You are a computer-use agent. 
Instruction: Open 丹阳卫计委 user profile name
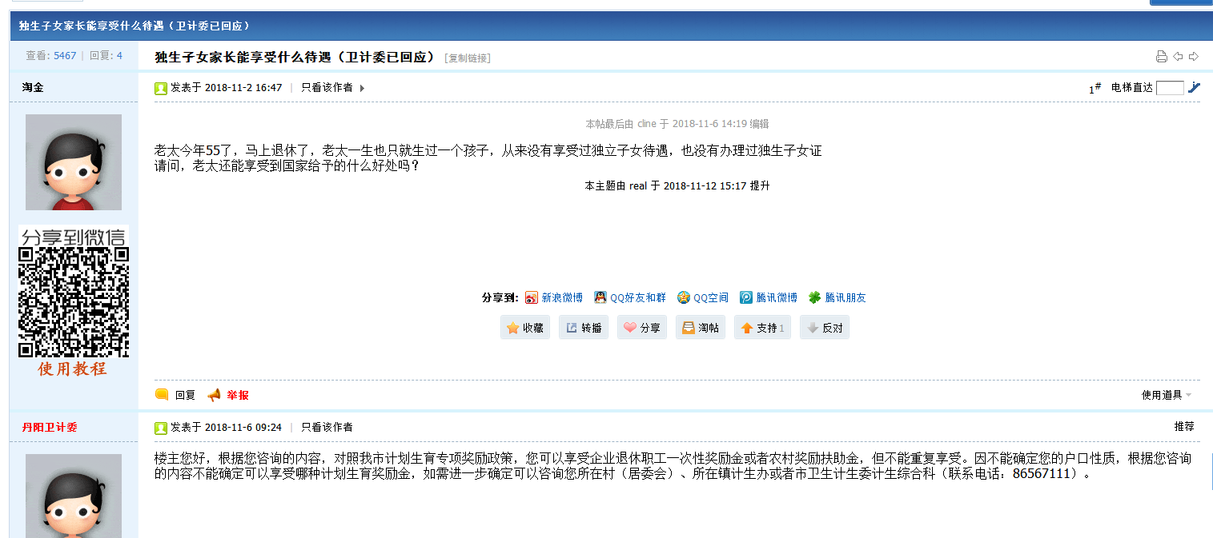[x=50, y=427]
